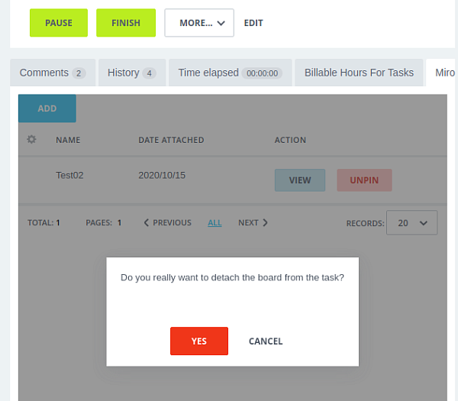Click the Comments count badge 2

[79, 73]
